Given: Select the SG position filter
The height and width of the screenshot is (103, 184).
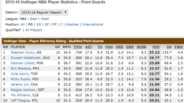Looking at the screenshot, I should coord(39,24).
